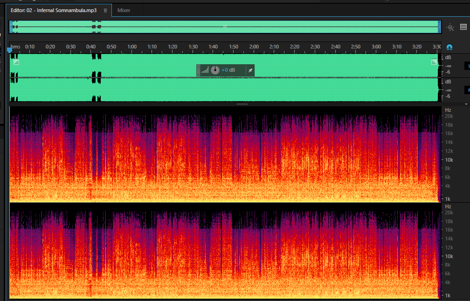Click the 1:00 mark on the timeline
The image size is (470, 301).
pyautogui.click(x=132, y=47)
